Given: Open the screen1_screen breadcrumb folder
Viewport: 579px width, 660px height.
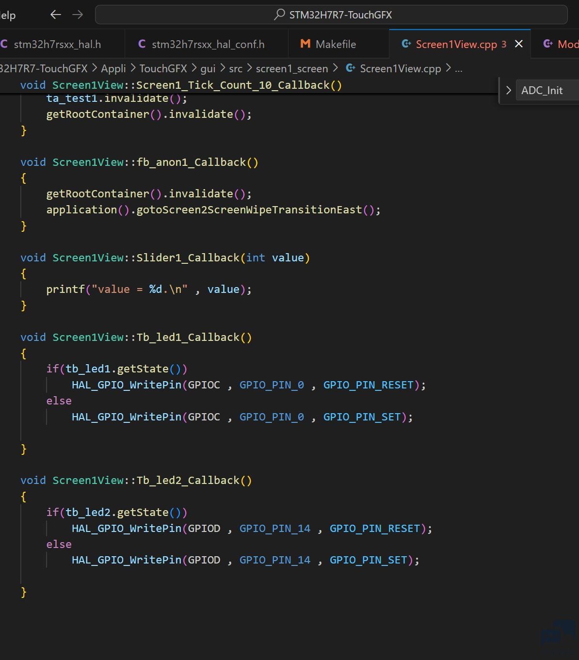Looking at the screenshot, I should point(291,68).
